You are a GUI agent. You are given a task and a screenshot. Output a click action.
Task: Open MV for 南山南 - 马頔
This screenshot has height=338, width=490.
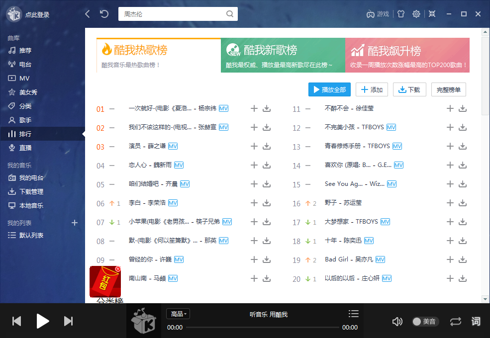pyautogui.click(x=173, y=278)
